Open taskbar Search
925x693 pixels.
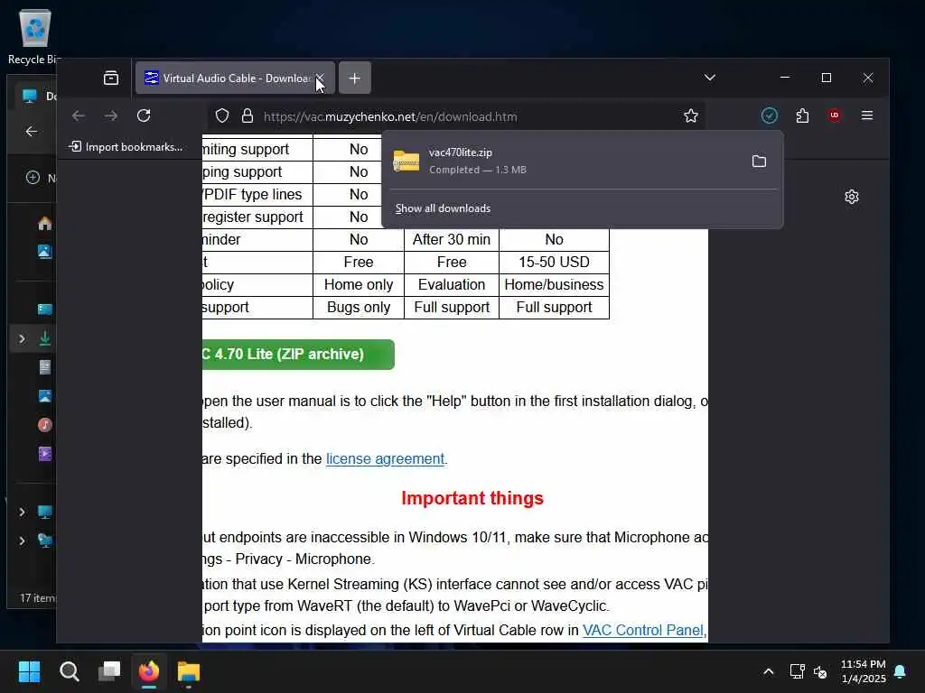69,671
